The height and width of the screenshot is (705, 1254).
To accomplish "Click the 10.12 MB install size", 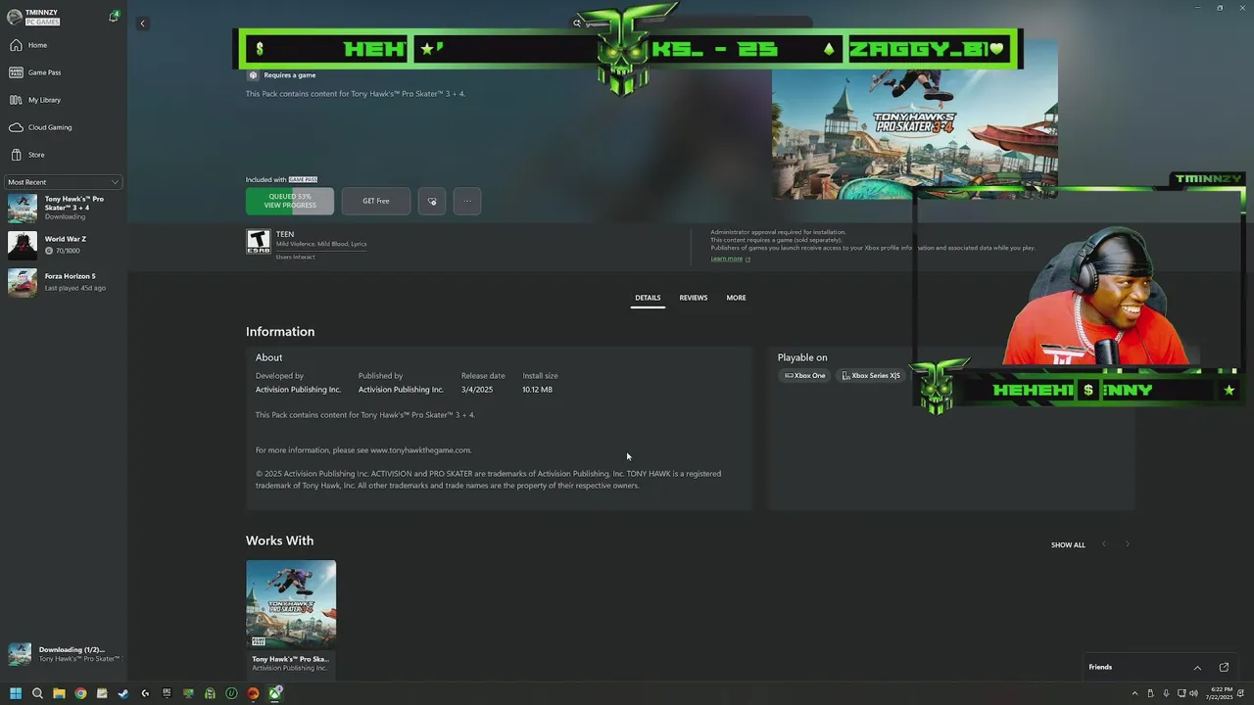I will [537, 390].
